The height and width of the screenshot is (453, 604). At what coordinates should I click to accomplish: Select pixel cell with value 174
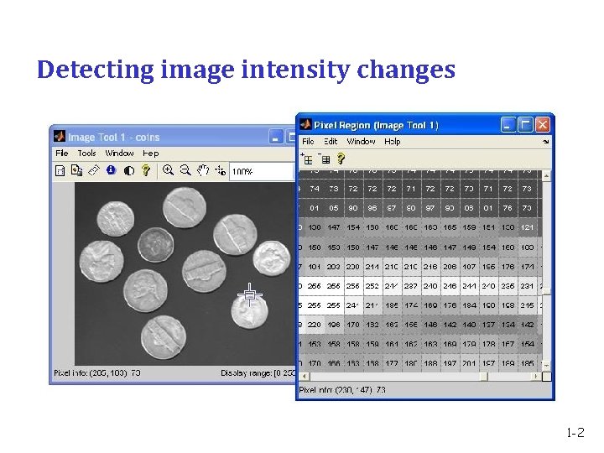pos(410,305)
